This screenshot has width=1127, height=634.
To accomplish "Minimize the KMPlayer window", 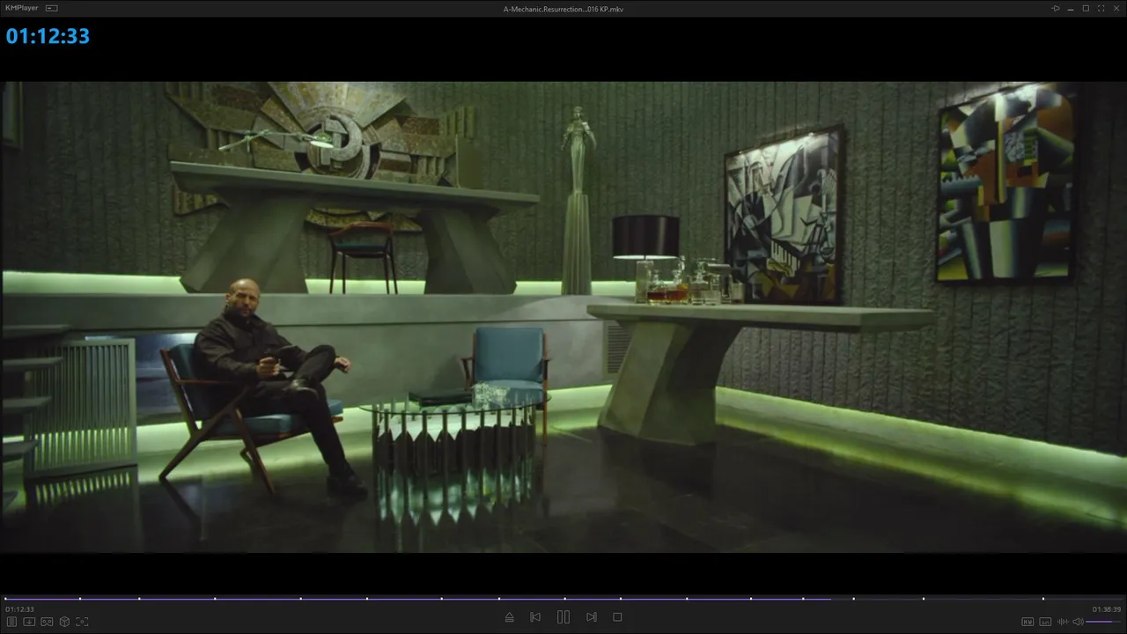I will point(1071,8).
